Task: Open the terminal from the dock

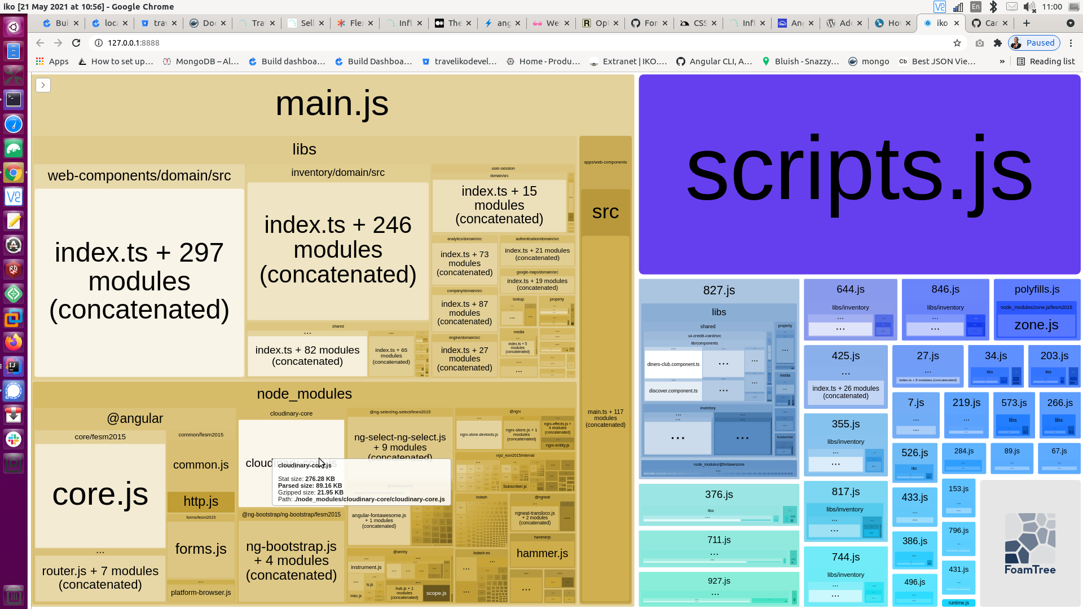Action: tap(14, 99)
